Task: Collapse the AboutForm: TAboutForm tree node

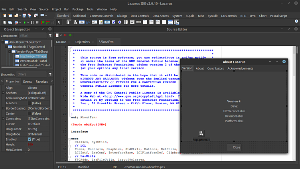Action: pyautogui.click(x=3, y=42)
